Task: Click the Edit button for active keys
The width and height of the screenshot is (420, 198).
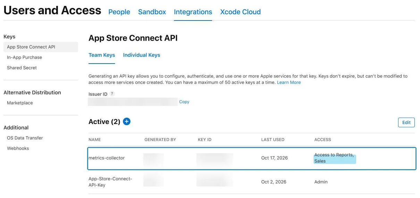Action: 406,122
